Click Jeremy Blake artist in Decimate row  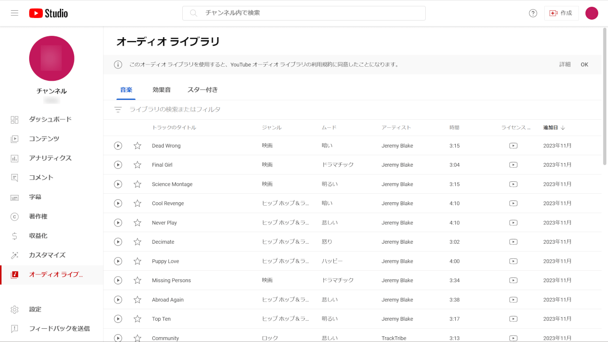[x=397, y=242]
